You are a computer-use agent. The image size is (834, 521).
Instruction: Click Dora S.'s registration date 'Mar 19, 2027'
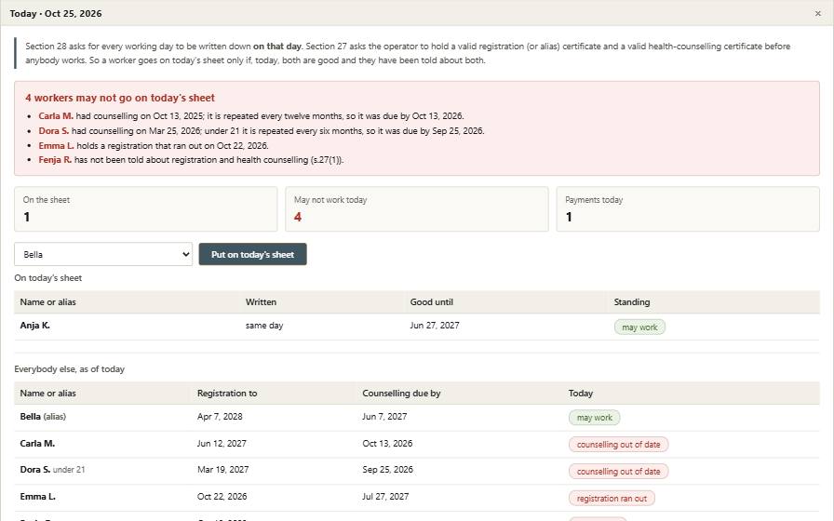(222, 470)
